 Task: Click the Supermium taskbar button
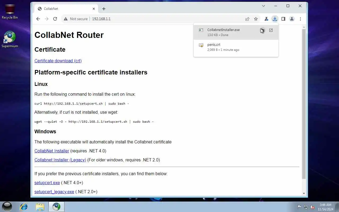(x=56, y=207)
